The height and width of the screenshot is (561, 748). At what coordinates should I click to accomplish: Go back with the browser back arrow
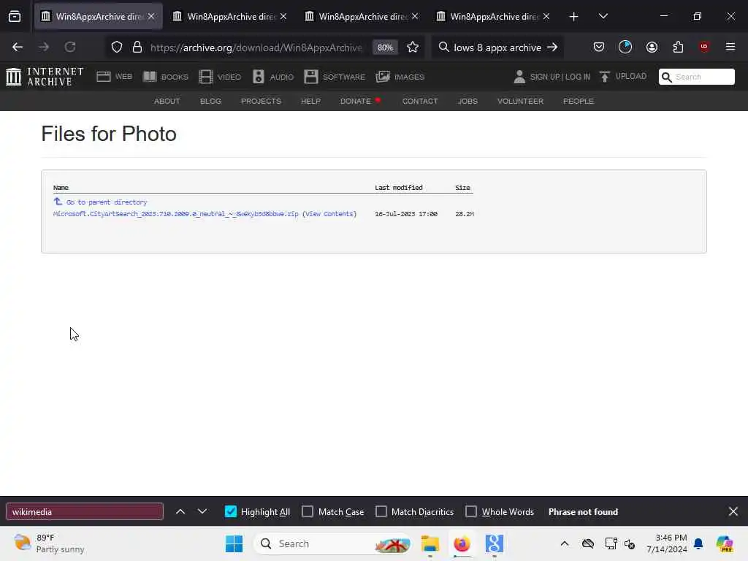pos(18,47)
